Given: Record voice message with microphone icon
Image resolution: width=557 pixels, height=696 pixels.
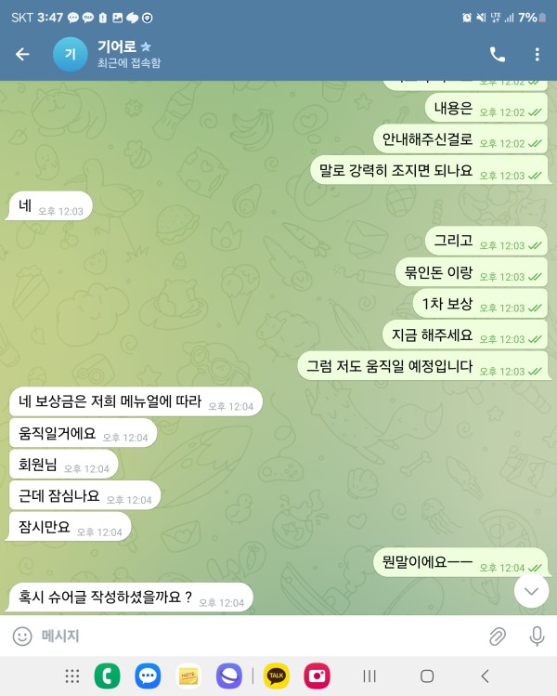Looking at the screenshot, I should pos(537,637).
